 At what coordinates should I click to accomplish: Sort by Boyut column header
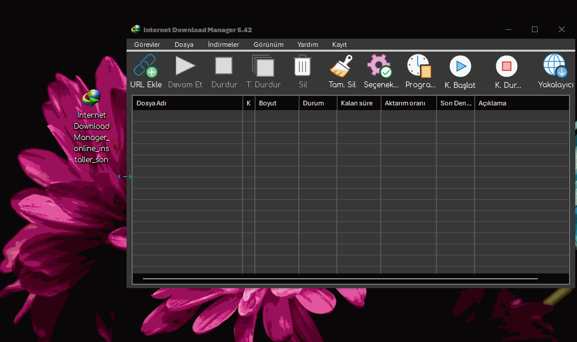pyautogui.click(x=276, y=103)
